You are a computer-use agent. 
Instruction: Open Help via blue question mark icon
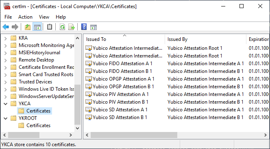pyautogui.click(x=84, y=27)
